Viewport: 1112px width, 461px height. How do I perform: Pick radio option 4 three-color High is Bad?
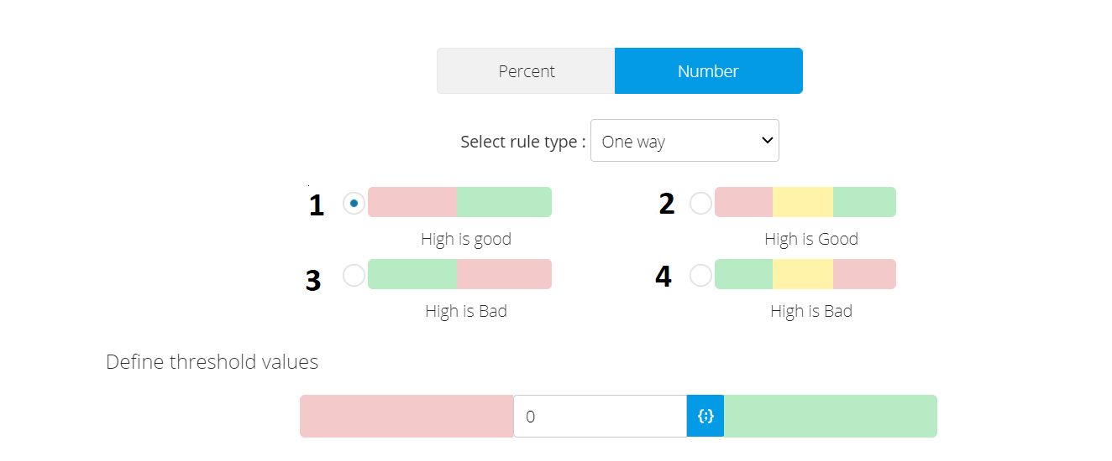point(700,275)
